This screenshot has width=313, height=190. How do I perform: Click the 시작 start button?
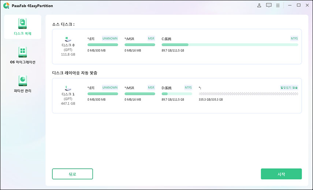(281, 174)
